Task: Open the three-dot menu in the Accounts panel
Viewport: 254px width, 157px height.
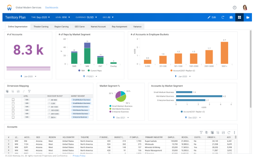Action: tap(234, 132)
